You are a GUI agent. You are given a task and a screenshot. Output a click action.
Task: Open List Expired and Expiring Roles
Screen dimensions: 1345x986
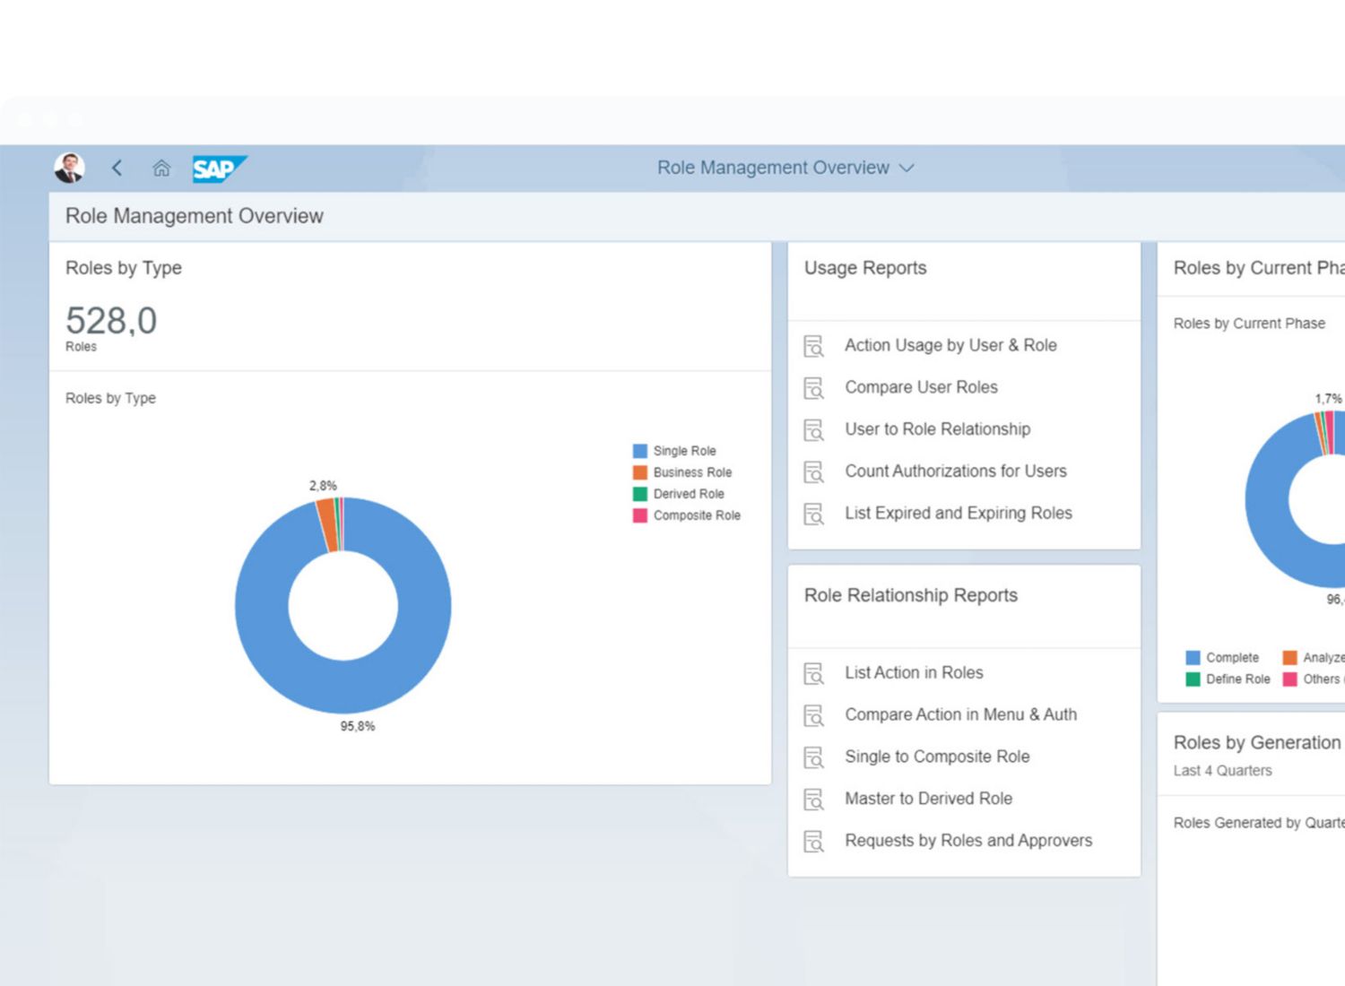pyautogui.click(x=958, y=513)
